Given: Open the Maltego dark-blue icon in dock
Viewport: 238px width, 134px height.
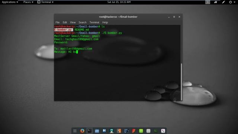Looking at the screenshot, I should (x=126, y=131).
